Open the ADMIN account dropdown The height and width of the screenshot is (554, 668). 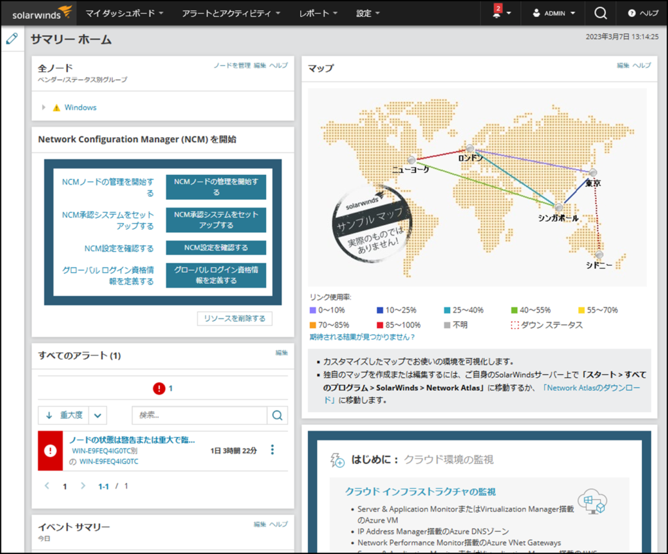click(x=573, y=13)
